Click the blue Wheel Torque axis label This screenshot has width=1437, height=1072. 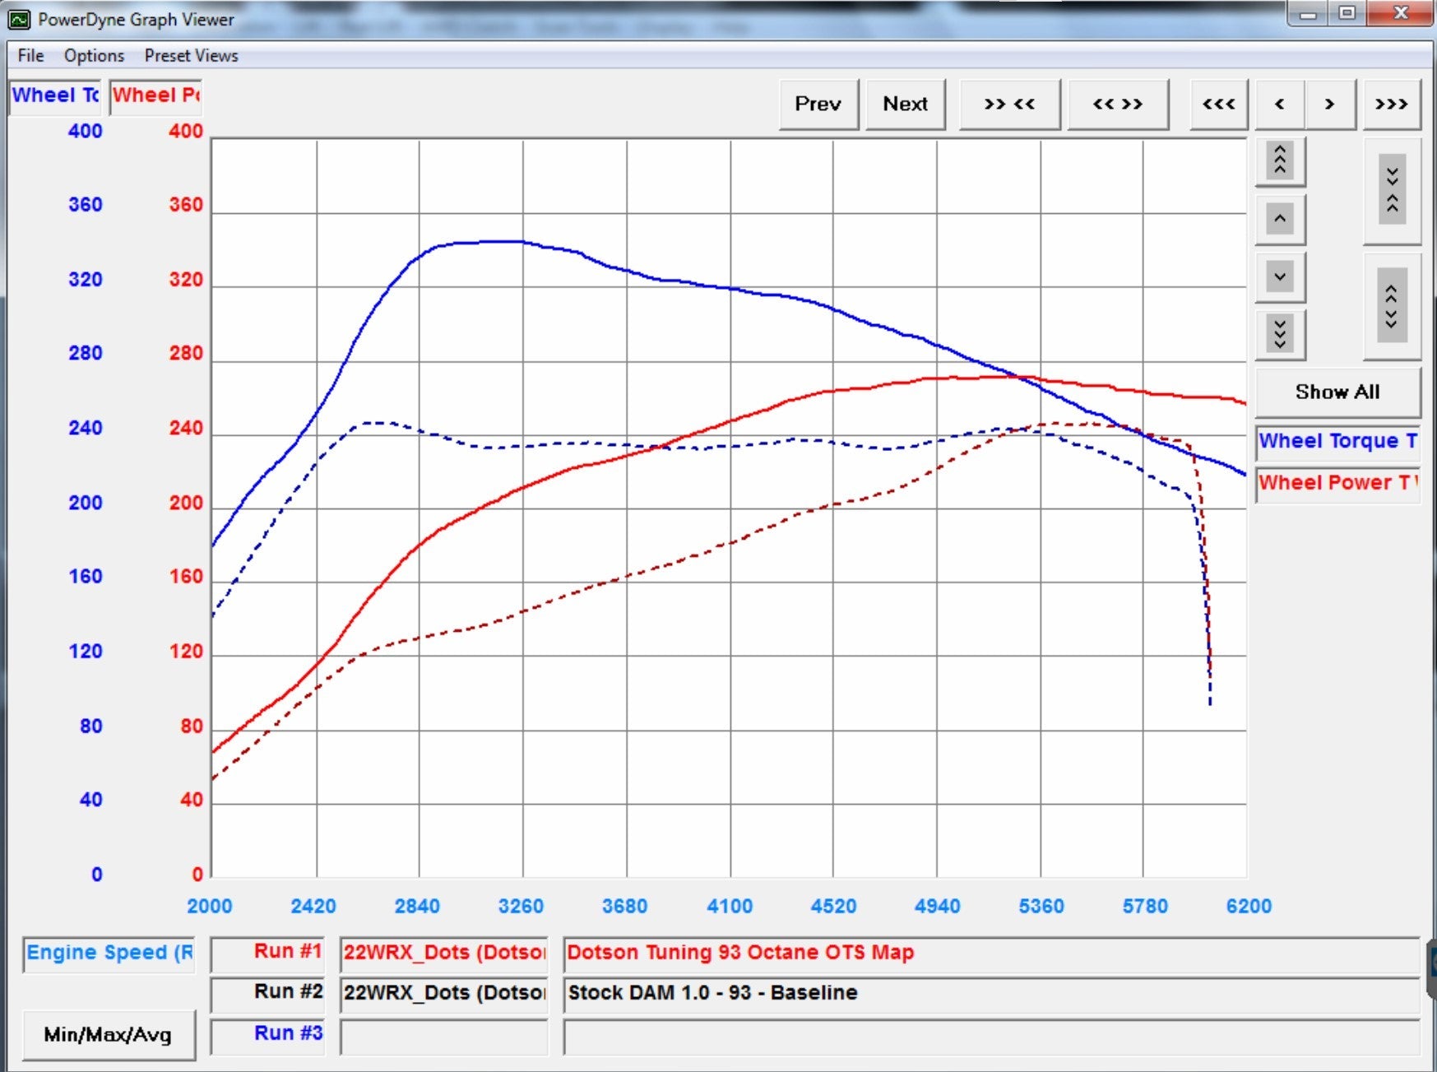pos(55,95)
